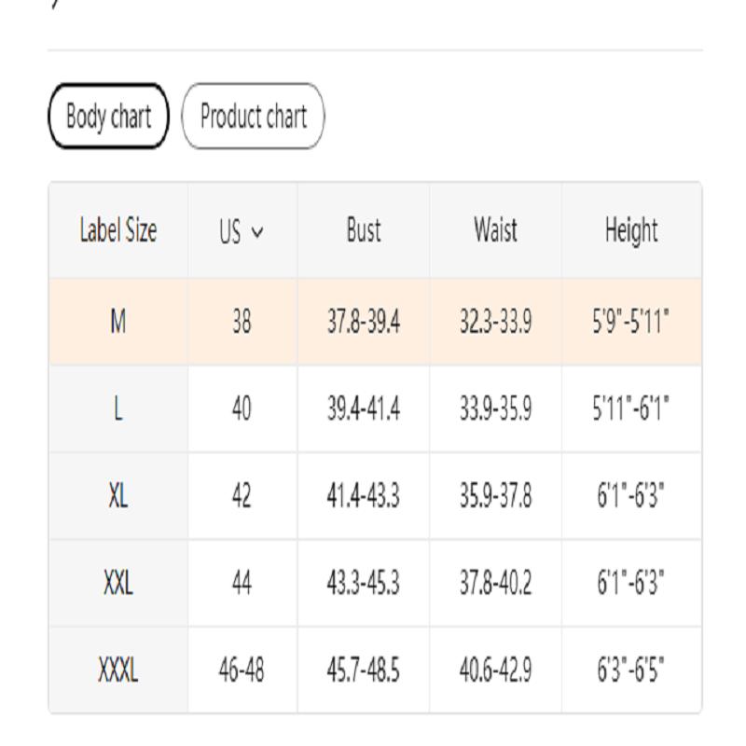746x746 pixels.
Task: Click height value 5'9"-5'11"
Action: pyautogui.click(x=632, y=322)
